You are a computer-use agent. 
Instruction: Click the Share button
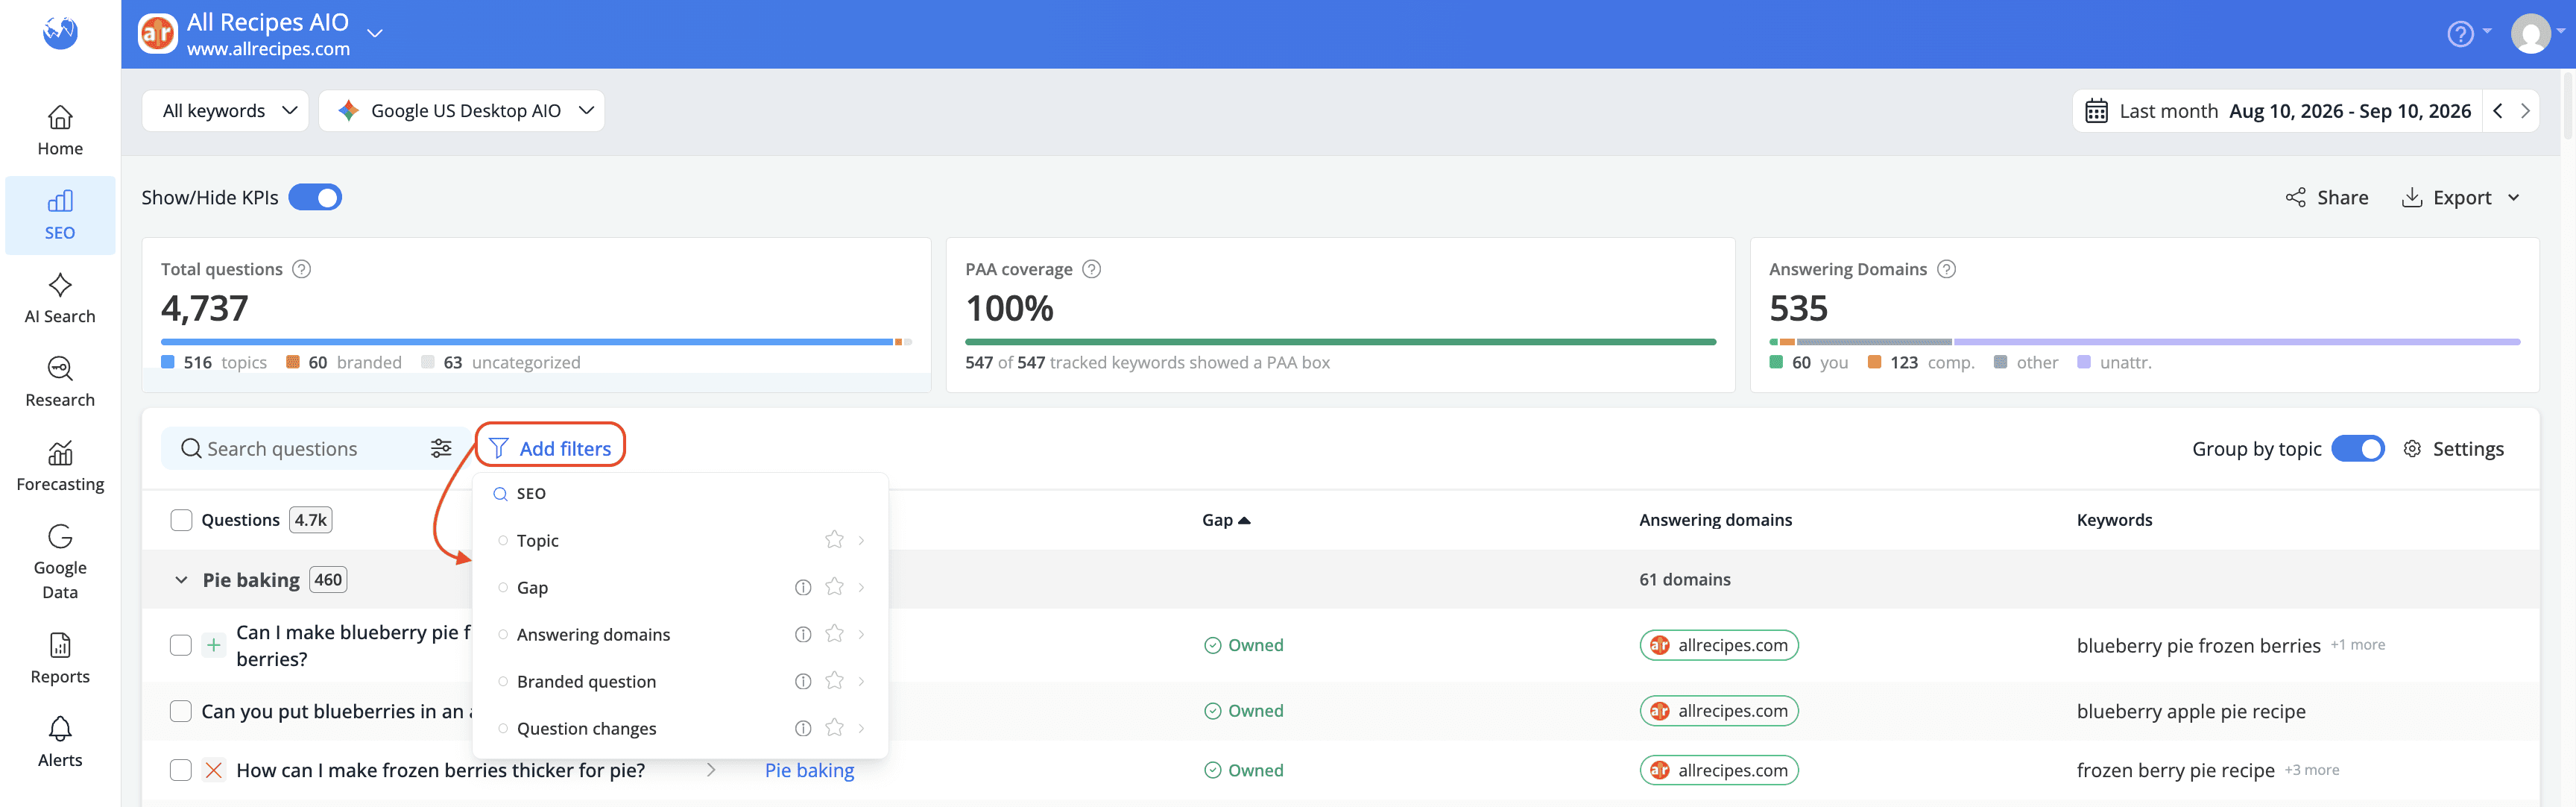[x=2326, y=198]
